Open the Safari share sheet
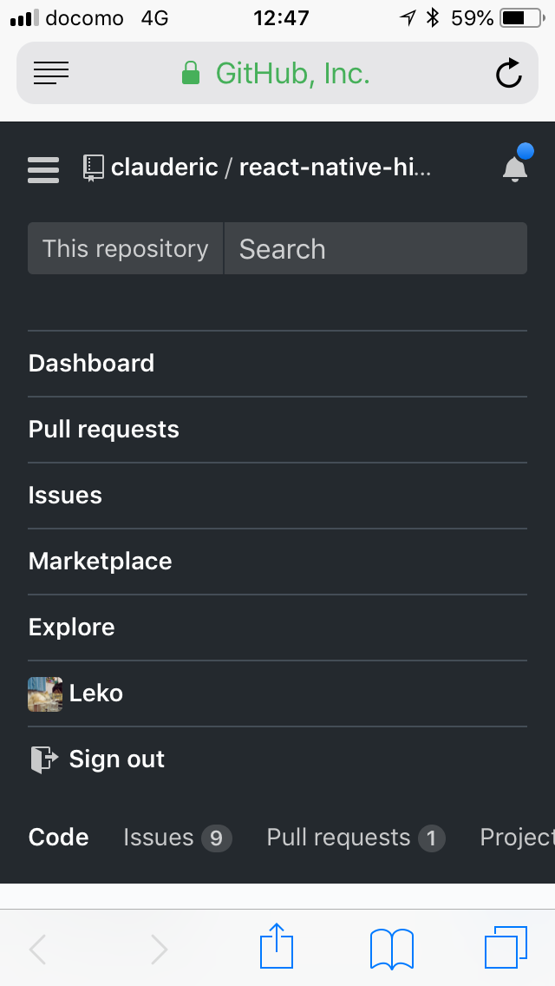Screen dimensions: 555x986 pos(277,947)
